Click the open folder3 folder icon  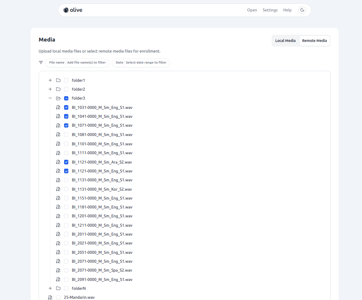58,98
